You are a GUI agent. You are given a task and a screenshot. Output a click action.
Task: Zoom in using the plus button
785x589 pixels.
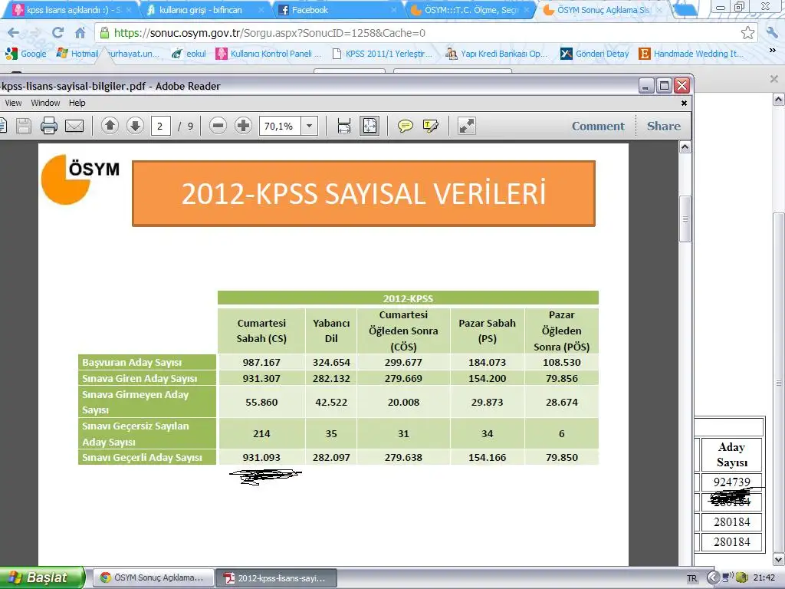[243, 126]
